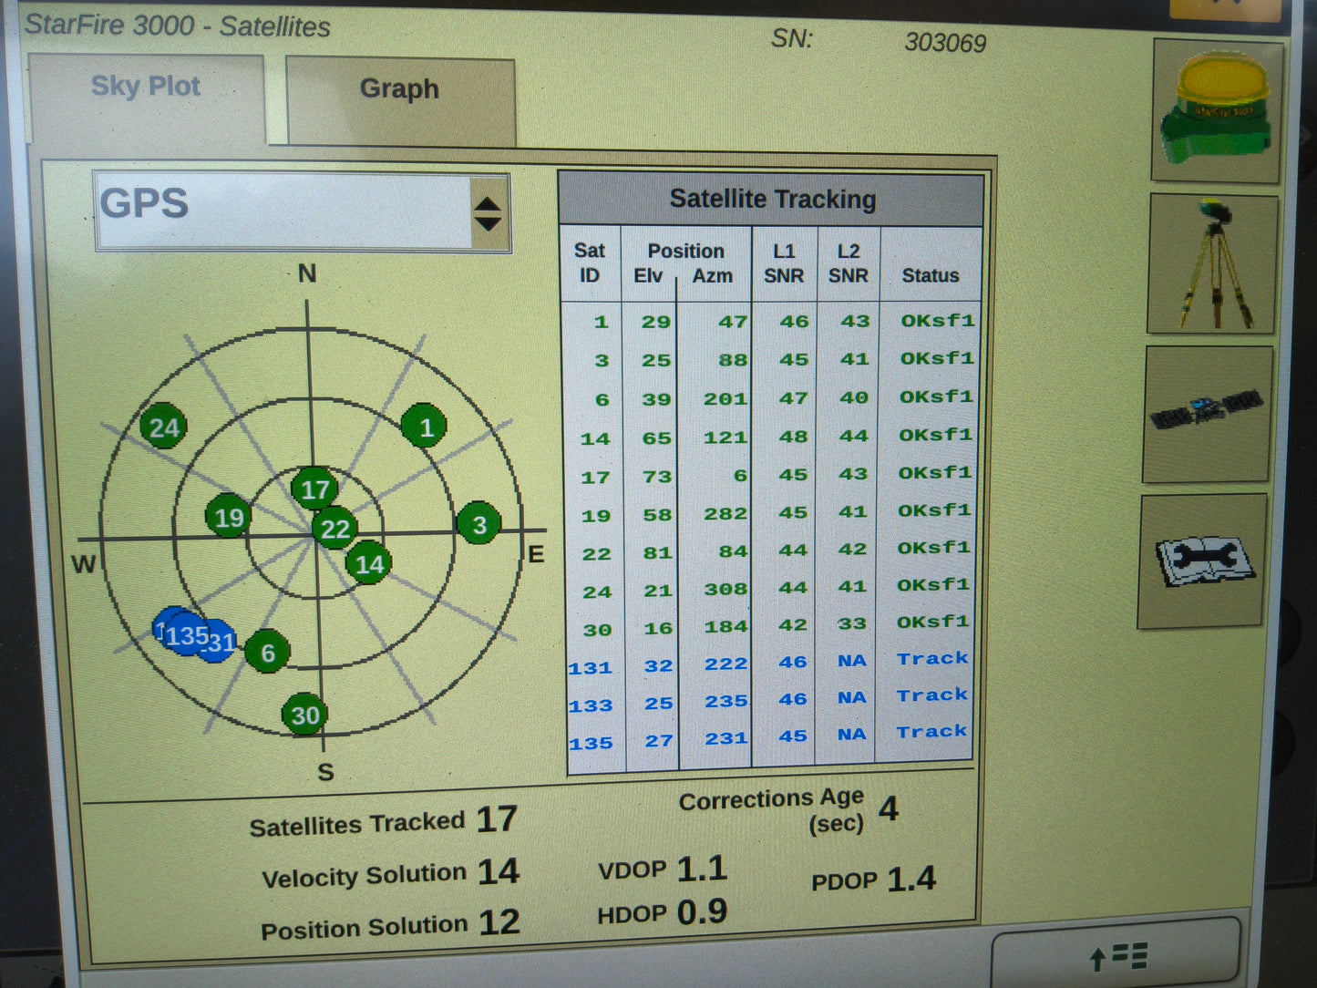Click the HDOP value 0.9

(x=702, y=911)
